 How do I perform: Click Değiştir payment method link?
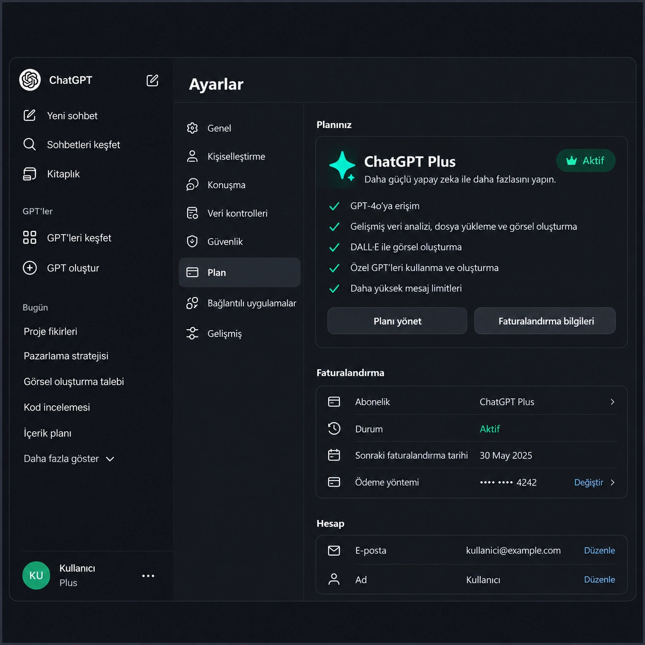[x=588, y=482]
